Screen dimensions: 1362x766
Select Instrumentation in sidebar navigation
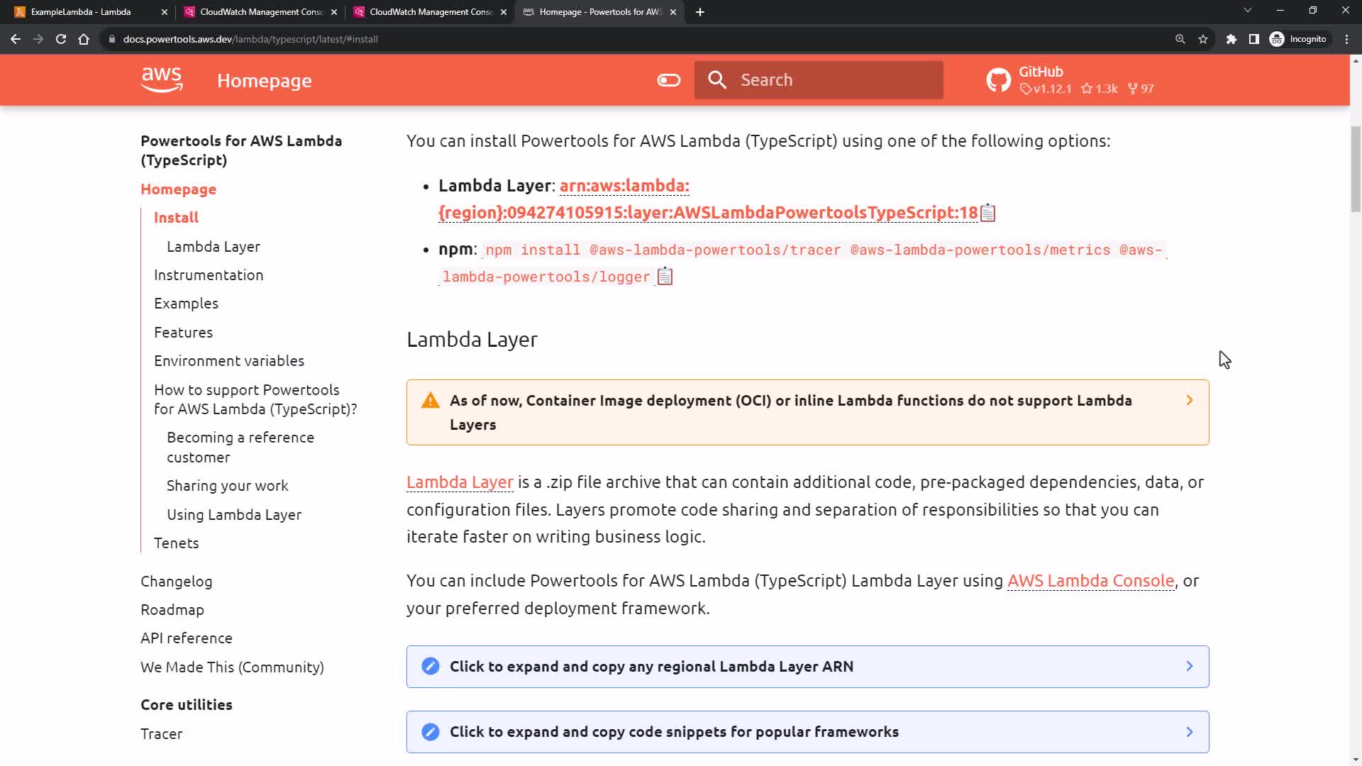point(209,275)
